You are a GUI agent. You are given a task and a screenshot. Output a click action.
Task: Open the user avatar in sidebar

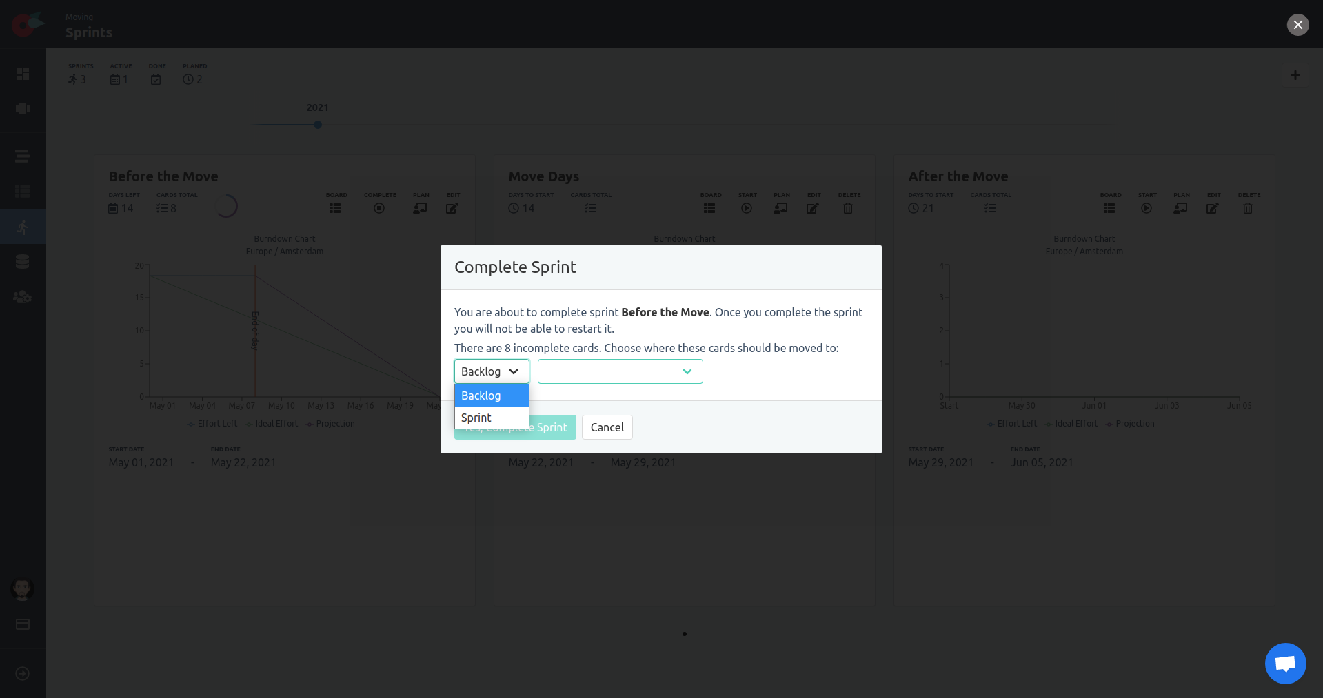click(23, 589)
